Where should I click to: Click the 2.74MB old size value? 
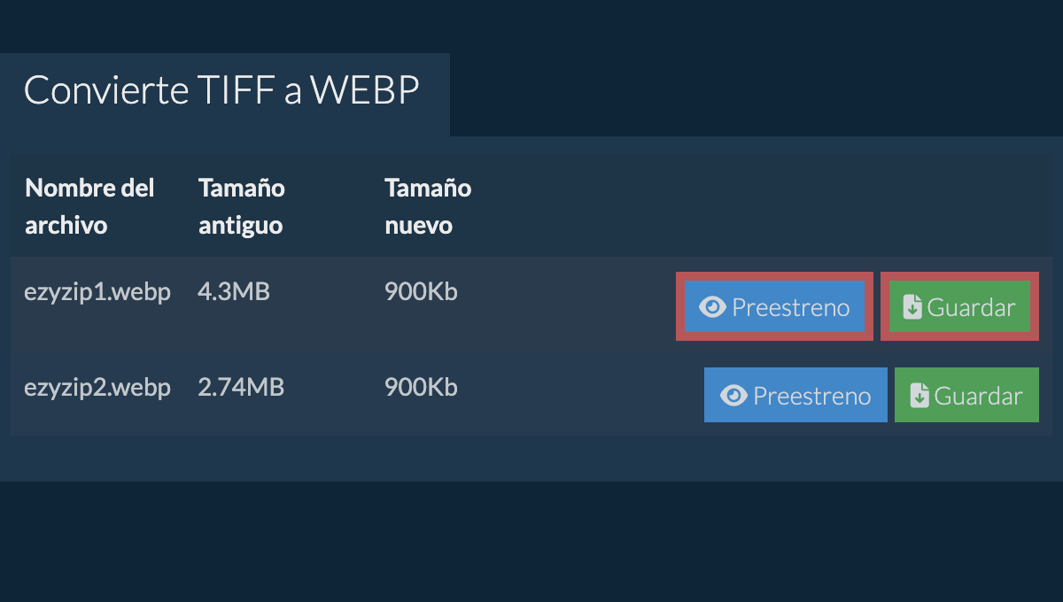pyautogui.click(x=241, y=387)
